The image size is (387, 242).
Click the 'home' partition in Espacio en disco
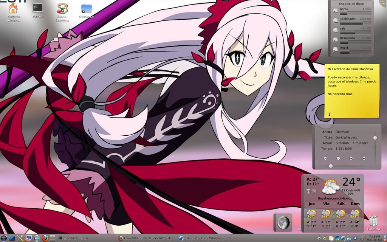352,11
